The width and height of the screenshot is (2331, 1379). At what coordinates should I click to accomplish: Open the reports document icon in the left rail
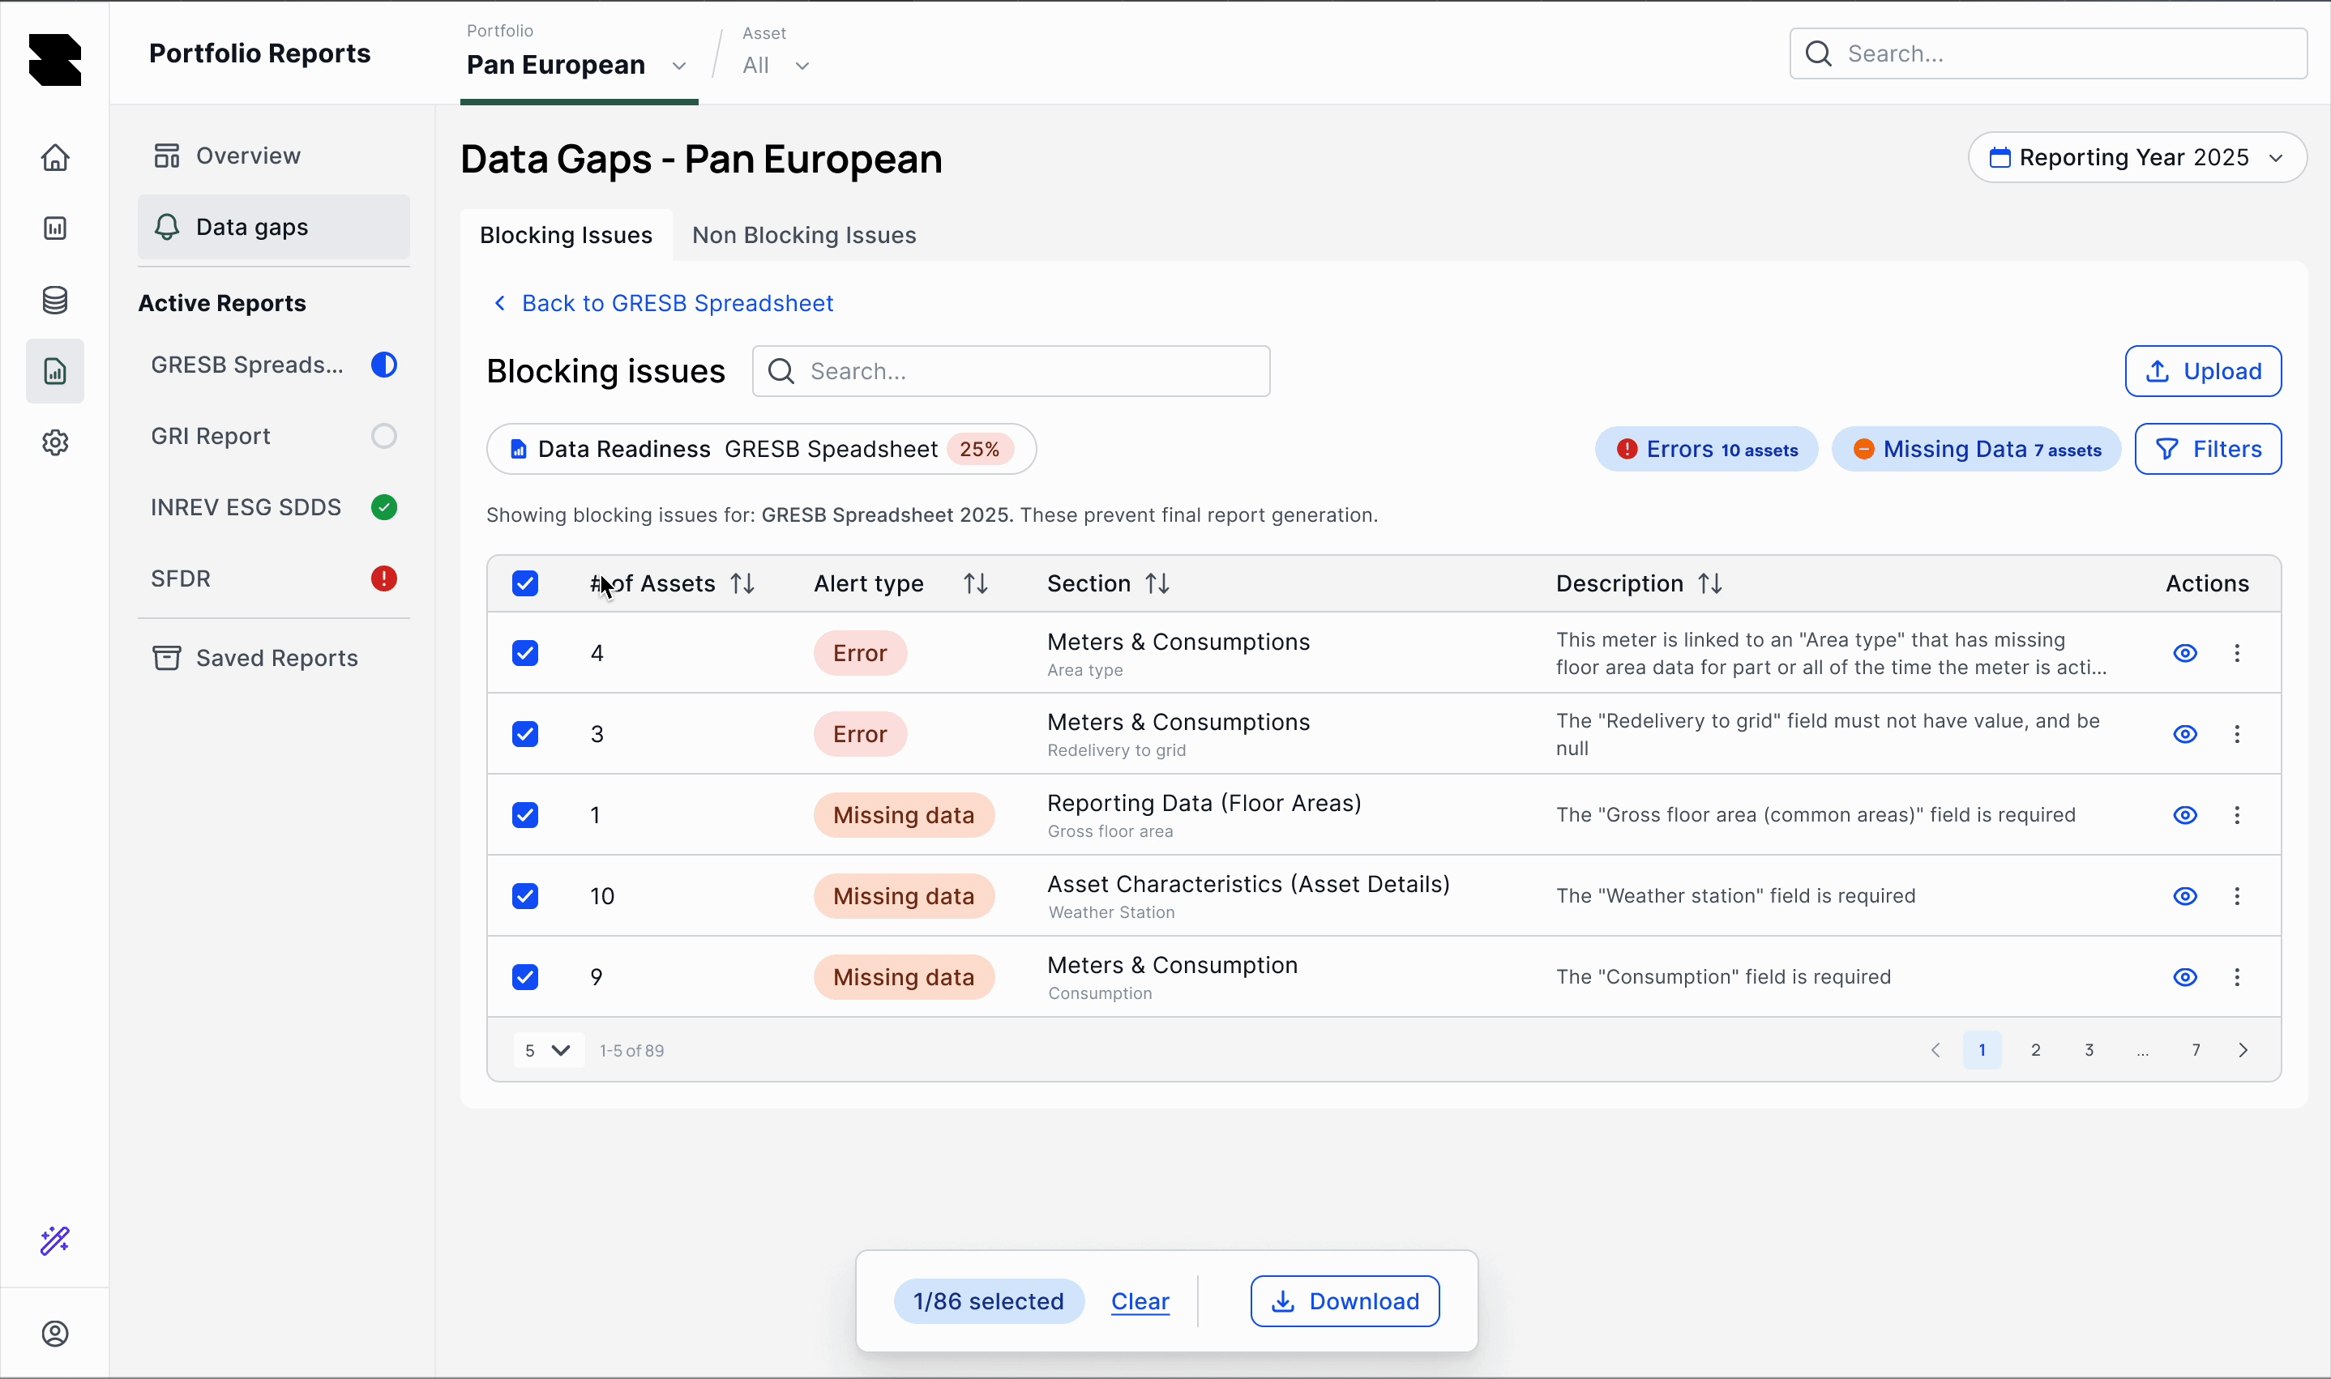coord(55,372)
